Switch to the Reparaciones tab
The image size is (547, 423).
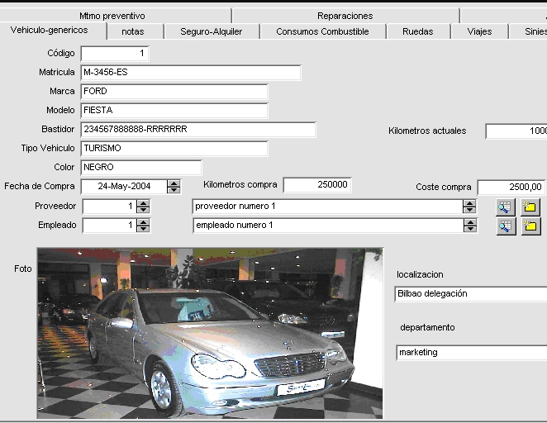(345, 16)
